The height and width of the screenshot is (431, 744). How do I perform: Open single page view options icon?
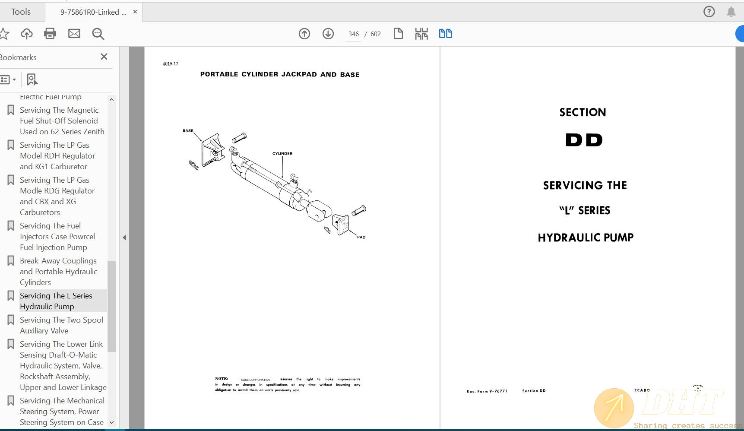pyautogui.click(x=398, y=33)
